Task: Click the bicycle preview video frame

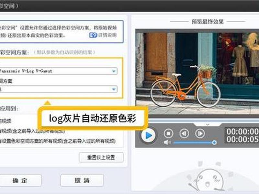Action: [197, 73]
